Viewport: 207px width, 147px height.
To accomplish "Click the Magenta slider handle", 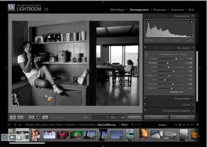I will pos(171,88).
